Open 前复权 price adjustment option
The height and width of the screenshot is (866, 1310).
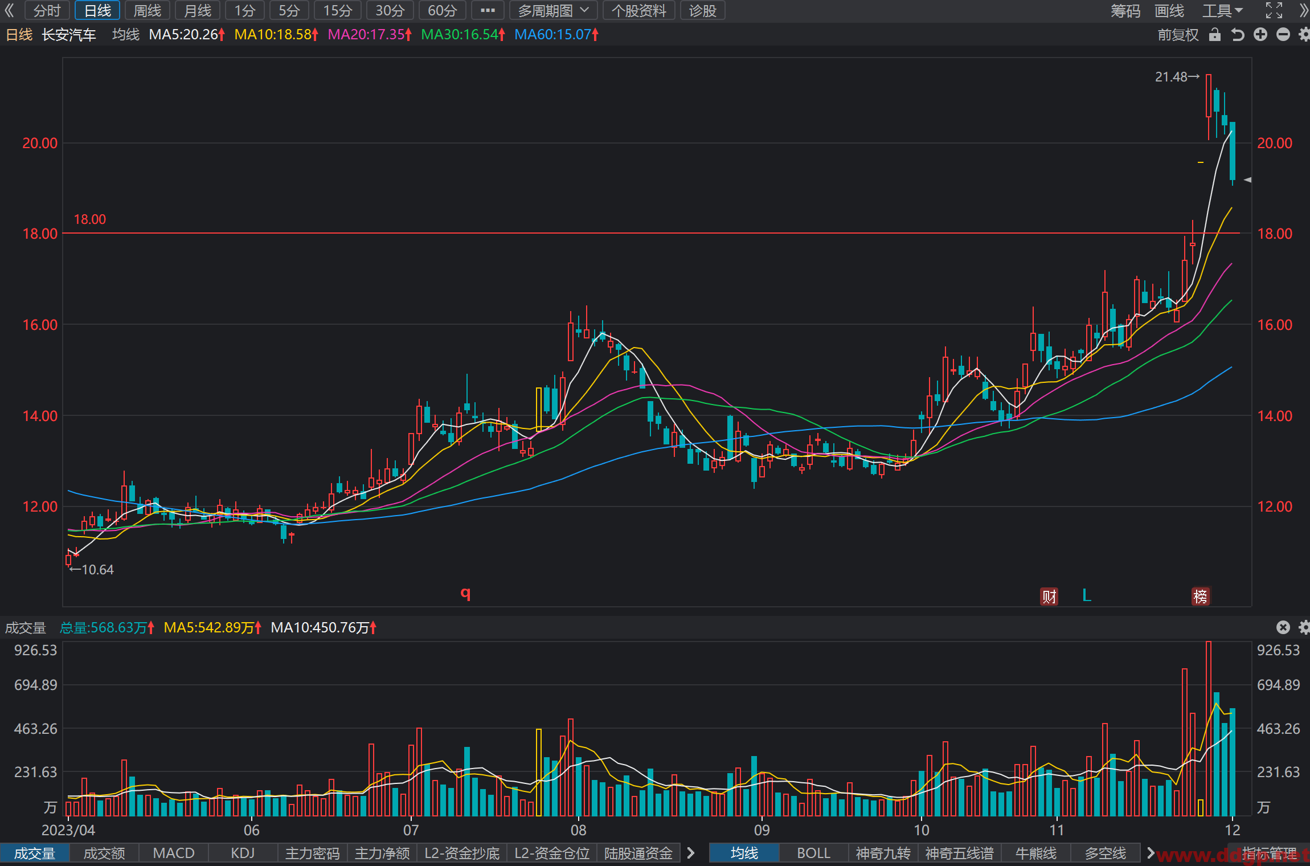(1178, 35)
